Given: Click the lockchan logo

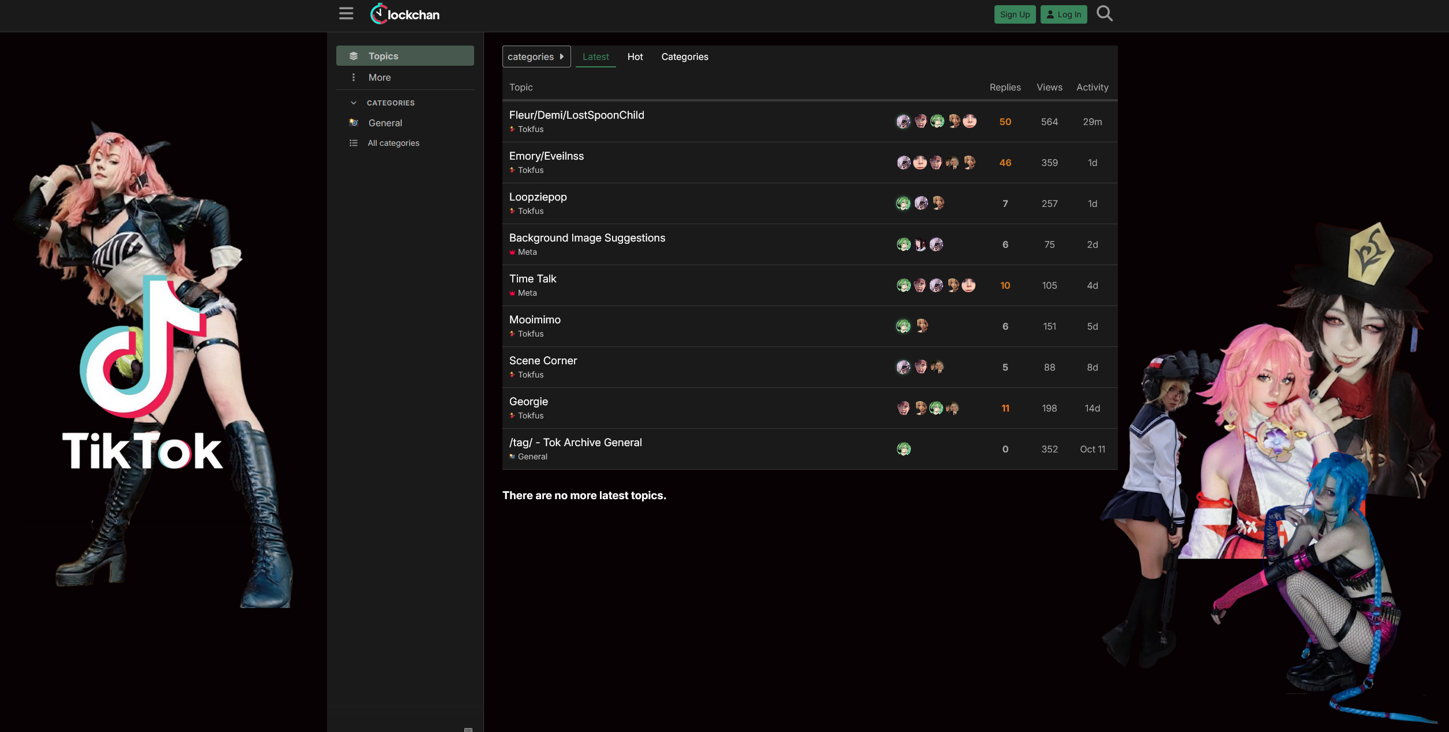Looking at the screenshot, I should 405,14.
